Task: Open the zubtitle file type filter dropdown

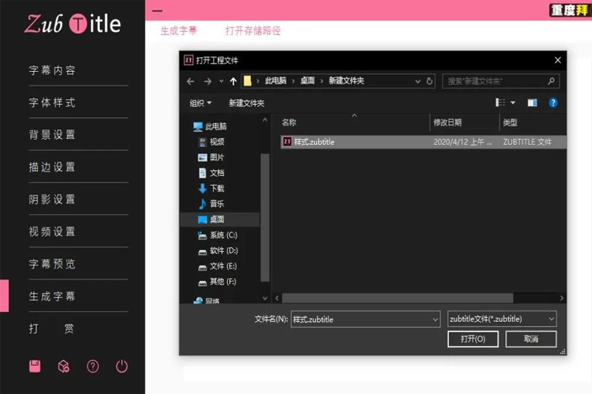Action: pos(551,319)
